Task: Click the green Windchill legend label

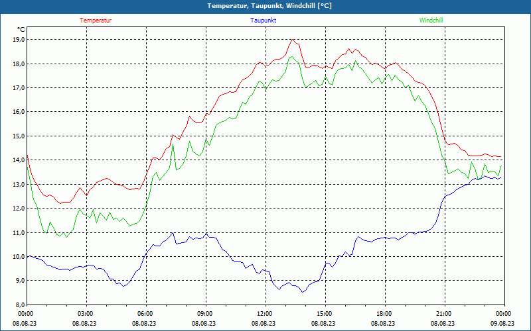Action: [x=431, y=21]
